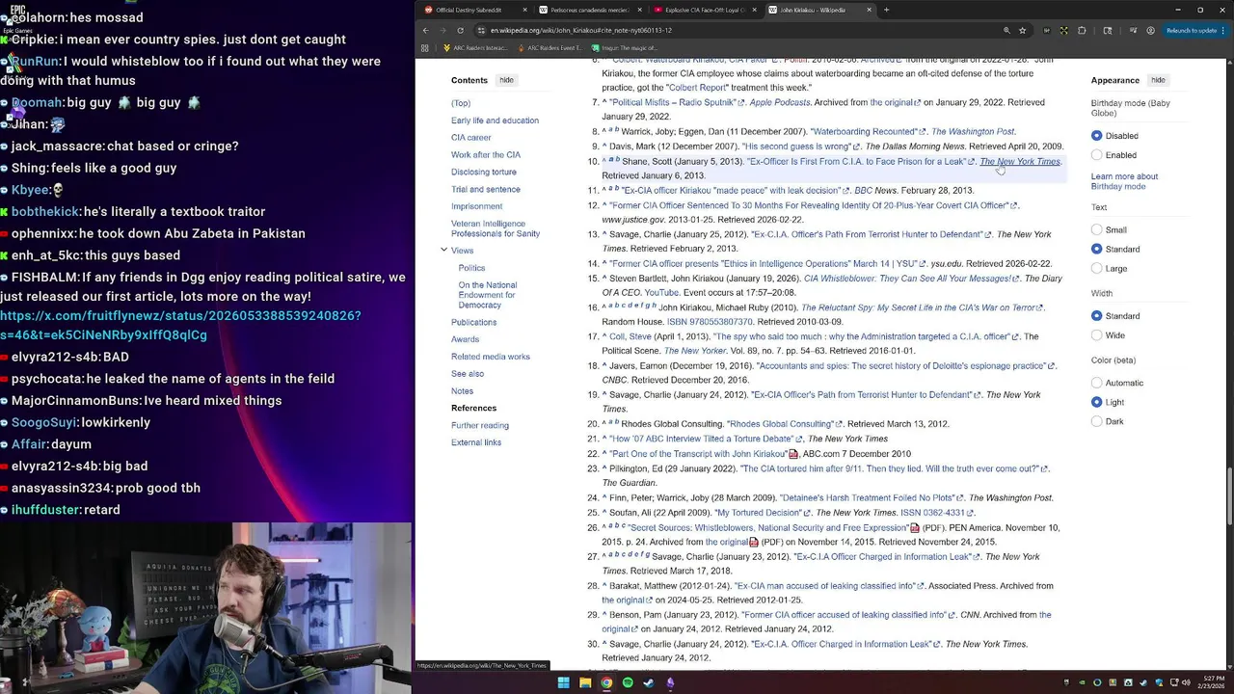The width and height of the screenshot is (1234, 694).
Task: Open The New York Times link in reference 10
Action: coord(1020,162)
